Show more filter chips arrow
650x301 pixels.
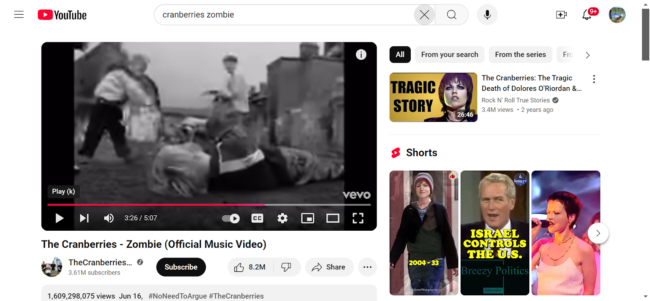click(x=587, y=55)
